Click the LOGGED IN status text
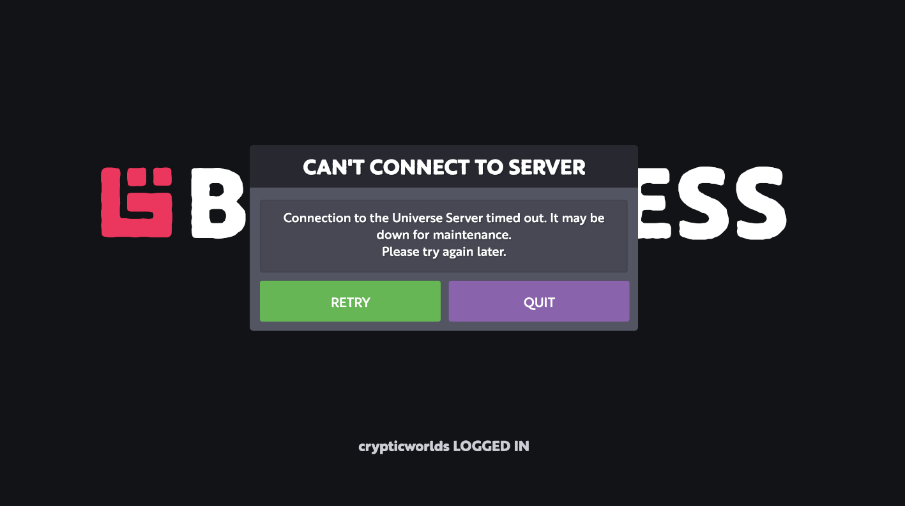This screenshot has width=905, height=506. tap(491, 446)
